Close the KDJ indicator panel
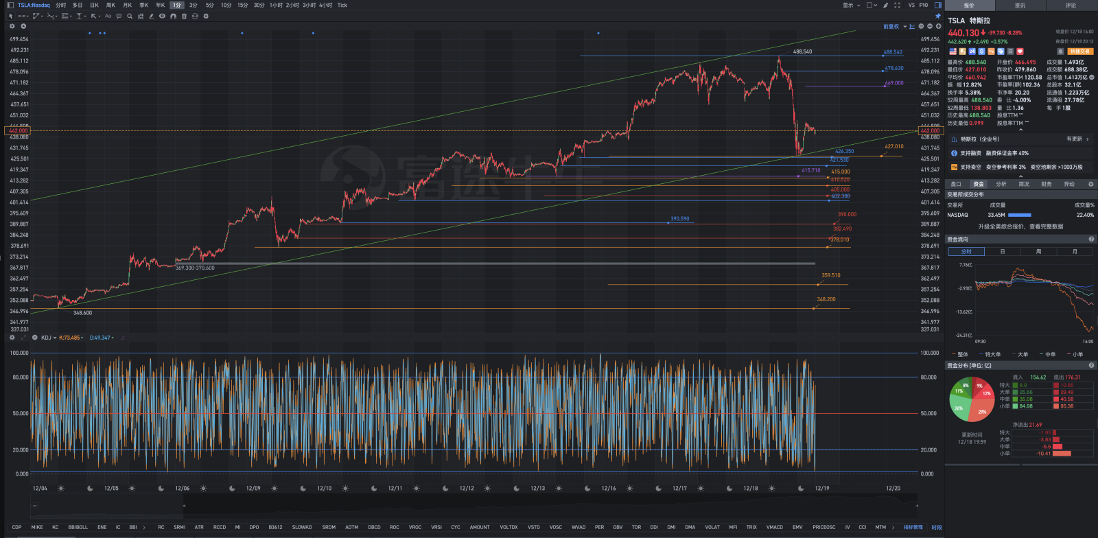 tap(35, 337)
